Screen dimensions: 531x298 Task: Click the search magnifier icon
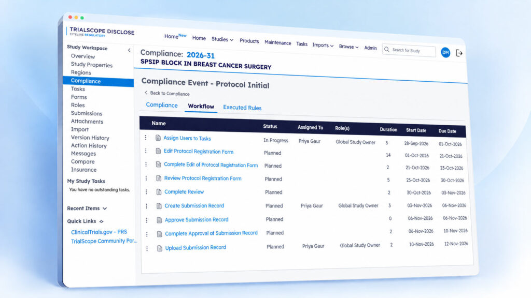coord(387,49)
